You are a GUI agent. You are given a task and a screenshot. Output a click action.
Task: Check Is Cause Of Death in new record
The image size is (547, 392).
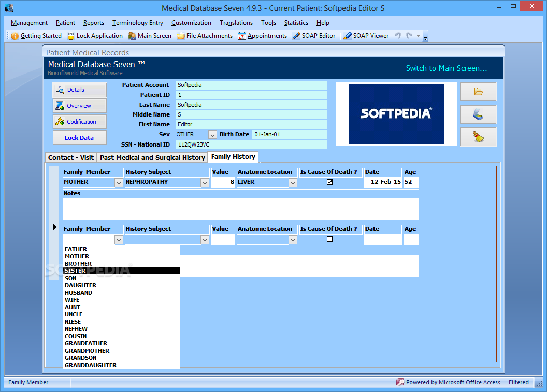coord(329,239)
